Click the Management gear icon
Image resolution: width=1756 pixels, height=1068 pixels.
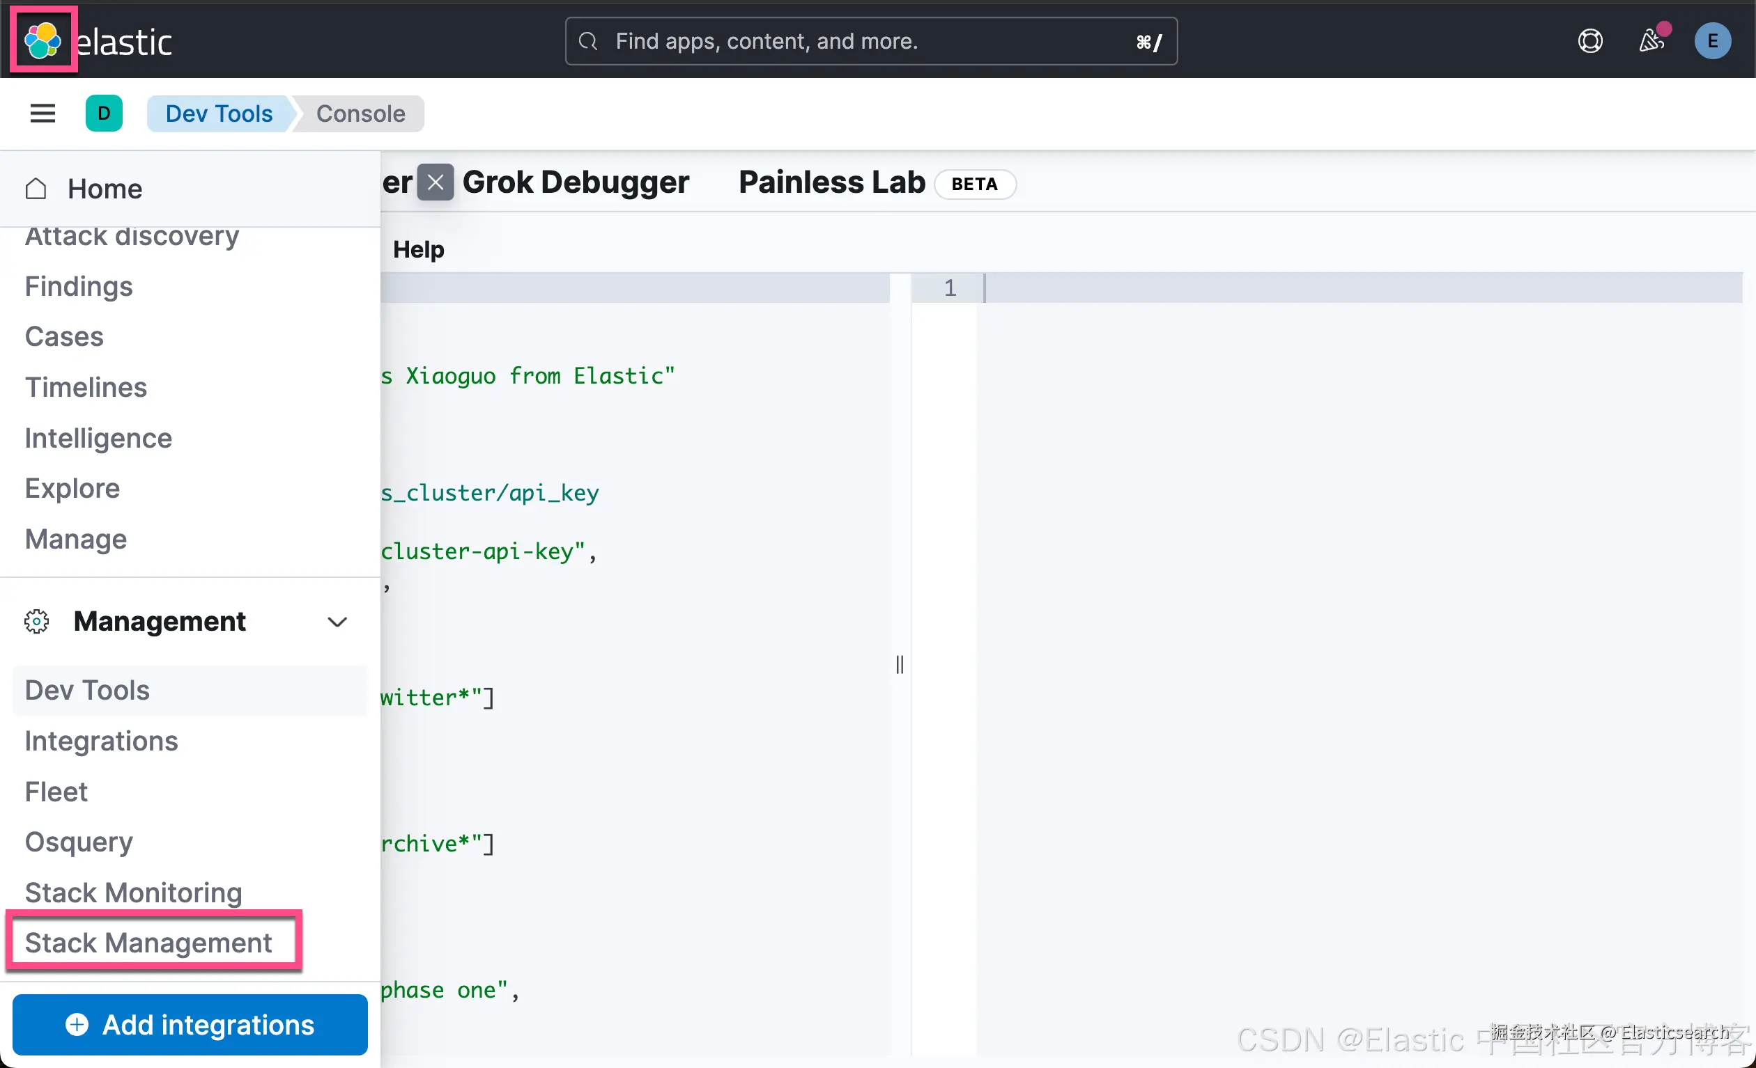click(x=36, y=622)
